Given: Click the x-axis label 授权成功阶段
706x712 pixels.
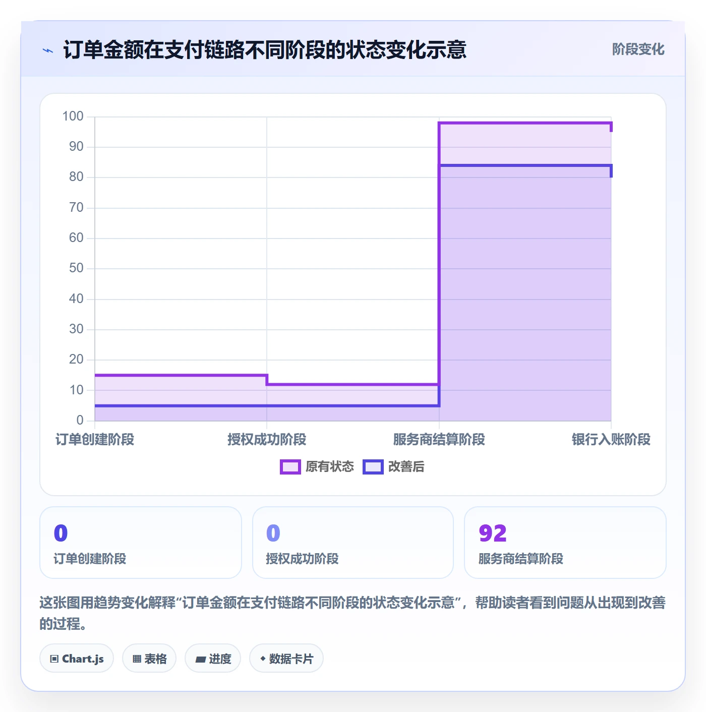Looking at the screenshot, I should (267, 439).
